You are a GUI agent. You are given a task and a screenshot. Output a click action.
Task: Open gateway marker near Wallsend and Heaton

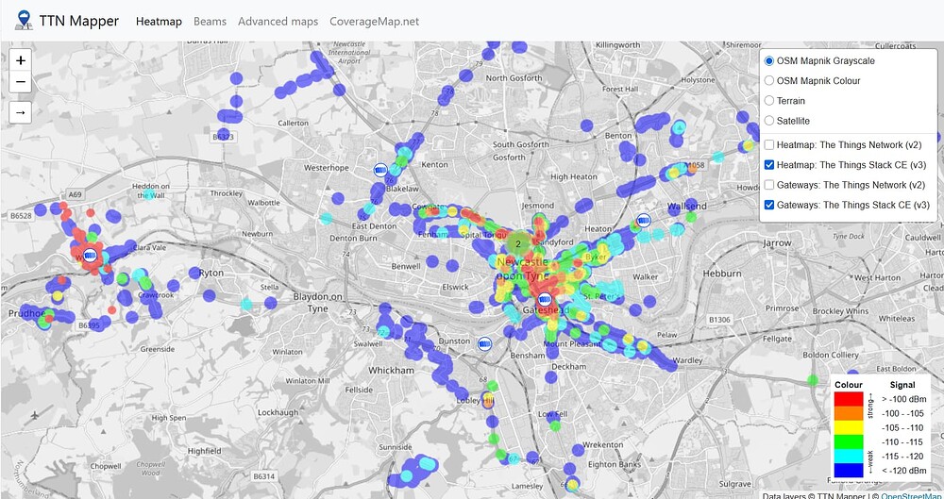(643, 221)
